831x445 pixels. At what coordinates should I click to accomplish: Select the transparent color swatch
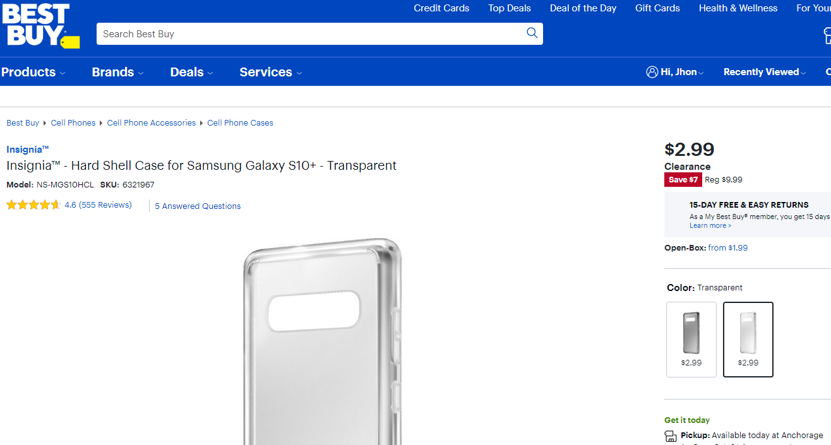click(748, 339)
